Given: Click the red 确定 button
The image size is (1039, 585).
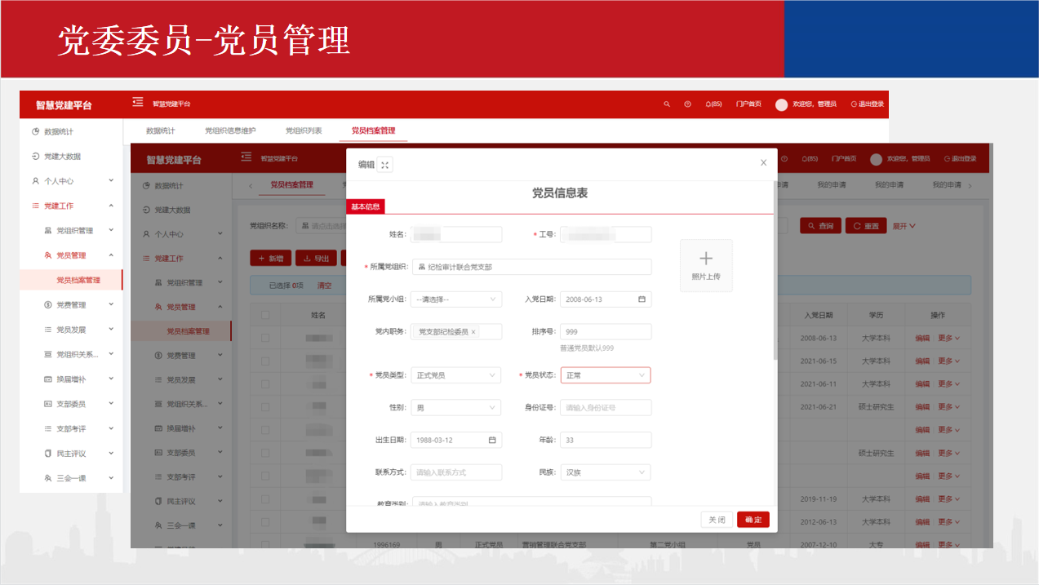Looking at the screenshot, I should (753, 520).
